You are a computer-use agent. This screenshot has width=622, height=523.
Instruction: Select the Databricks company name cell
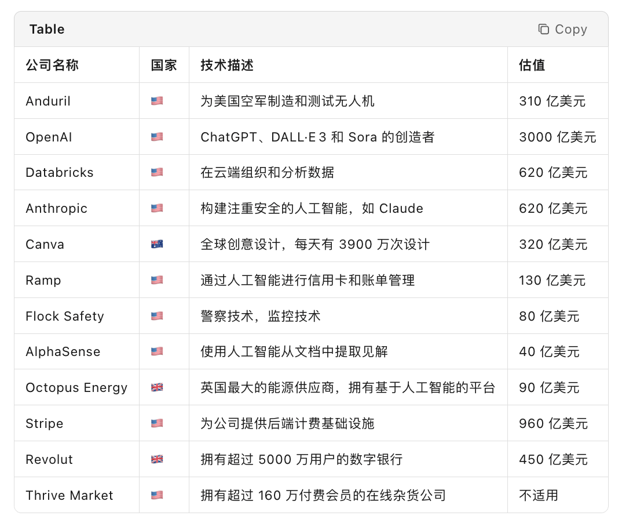point(76,172)
